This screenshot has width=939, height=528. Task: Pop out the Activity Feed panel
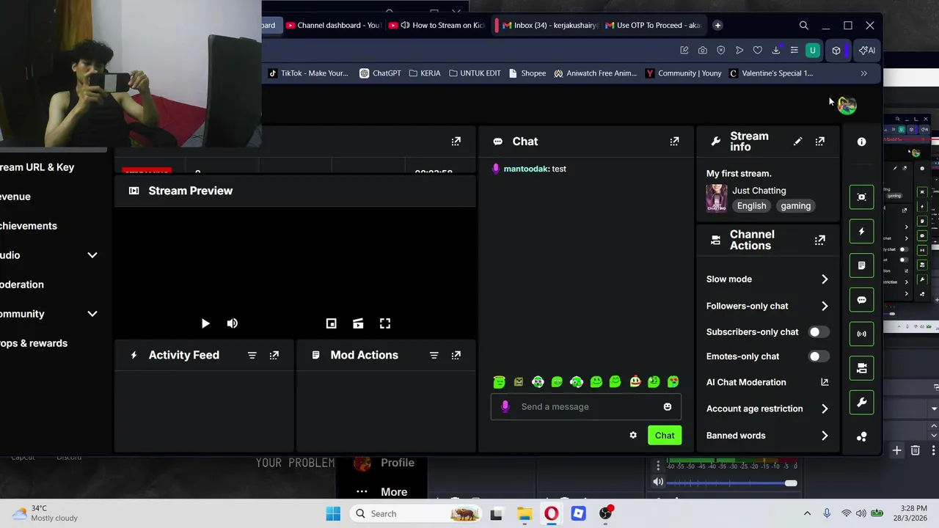click(274, 355)
